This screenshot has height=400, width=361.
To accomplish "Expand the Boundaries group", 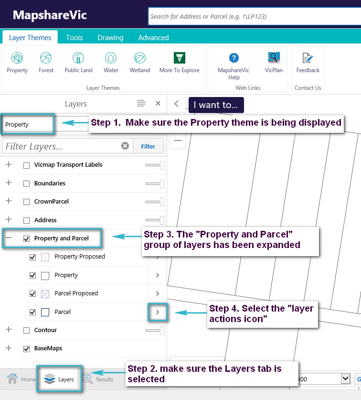I will [x=9, y=183].
